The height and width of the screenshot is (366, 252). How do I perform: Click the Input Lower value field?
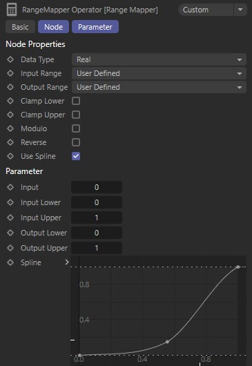point(97,202)
